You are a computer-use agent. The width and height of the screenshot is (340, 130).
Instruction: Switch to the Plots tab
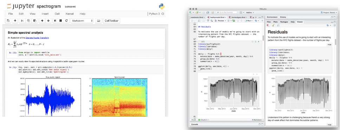coord(275,22)
